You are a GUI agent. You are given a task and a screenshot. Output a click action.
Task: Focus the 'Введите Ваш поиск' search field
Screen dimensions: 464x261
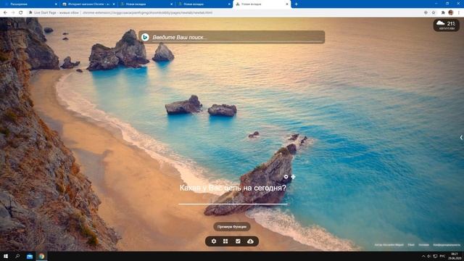tap(232, 37)
